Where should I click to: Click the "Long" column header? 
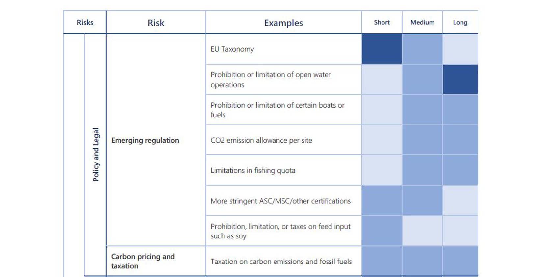tap(460, 22)
